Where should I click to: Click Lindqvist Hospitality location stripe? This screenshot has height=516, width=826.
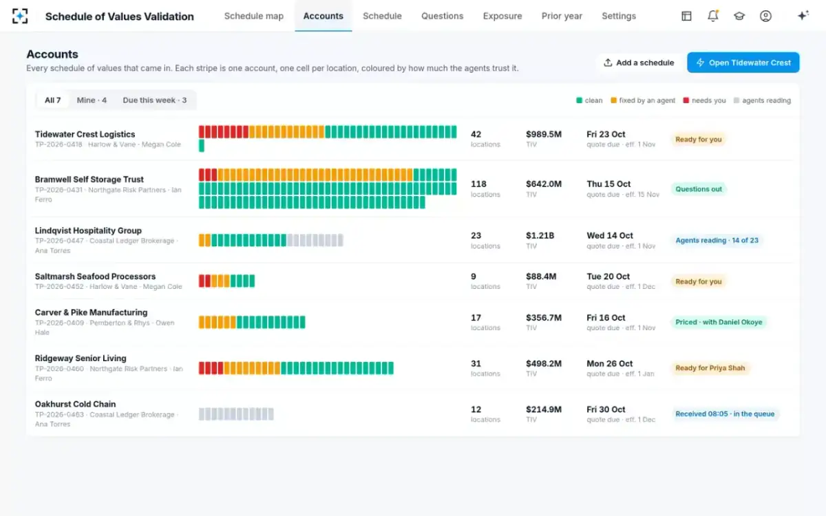point(271,240)
